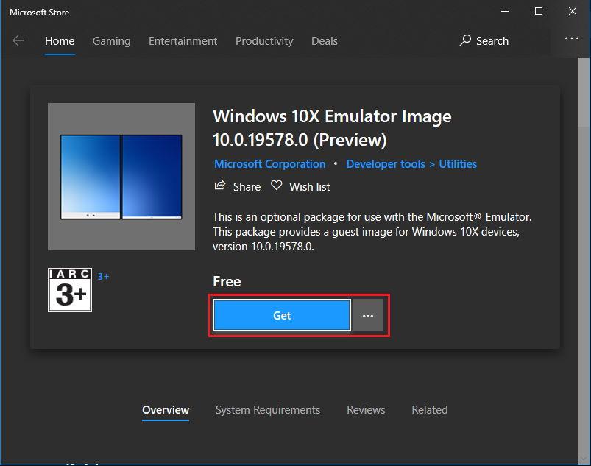The height and width of the screenshot is (466, 591).
Task: Open the Entertainment tab
Action: coord(183,40)
